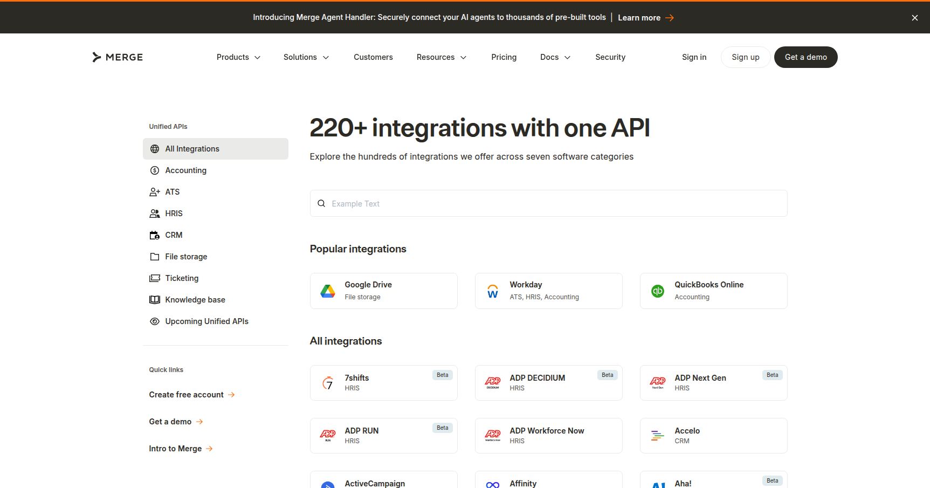Click the Workday logo icon
The height and width of the screenshot is (488, 930).
(x=493, y=291)
